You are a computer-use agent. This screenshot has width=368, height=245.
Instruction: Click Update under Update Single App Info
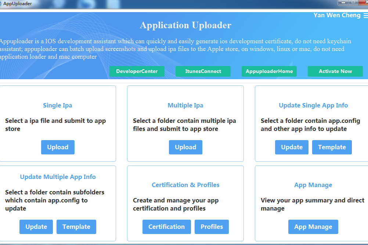[x=292, y=147]
